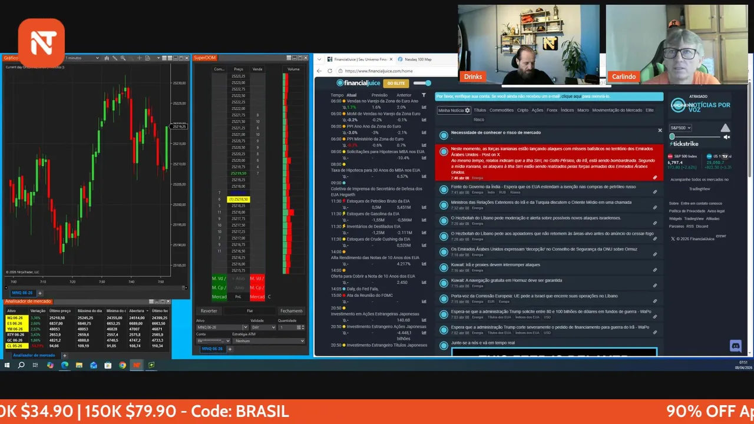Click green Mercado buy button in SuperDOM
Screen dimensions: 754x424
click(219, 297)
